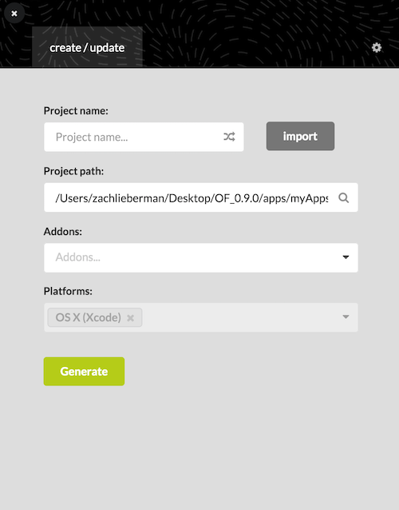Generate a random project name with shuffle icon

pos(229,137)
